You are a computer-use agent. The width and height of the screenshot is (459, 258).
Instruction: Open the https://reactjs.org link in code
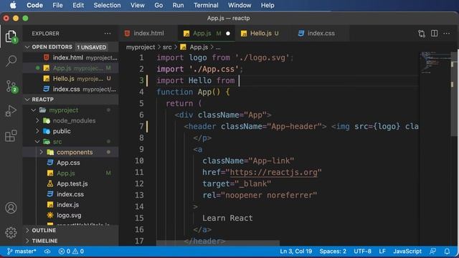click(x=273, y=172)
